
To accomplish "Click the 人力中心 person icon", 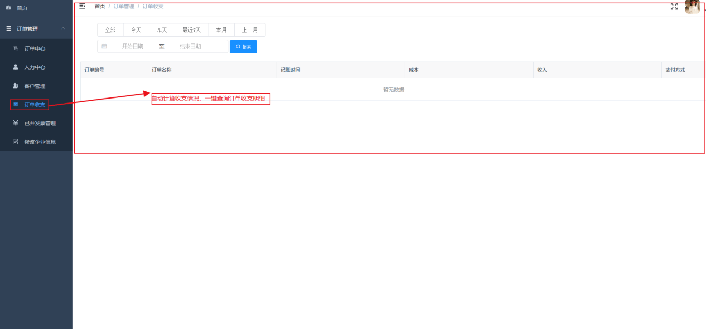I will [x=16, y=67].
